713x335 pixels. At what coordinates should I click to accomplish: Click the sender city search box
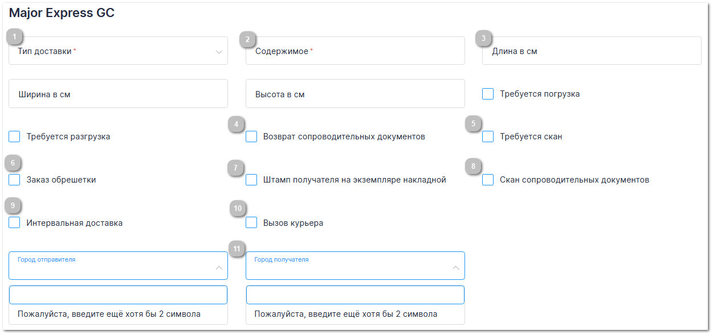118,295
